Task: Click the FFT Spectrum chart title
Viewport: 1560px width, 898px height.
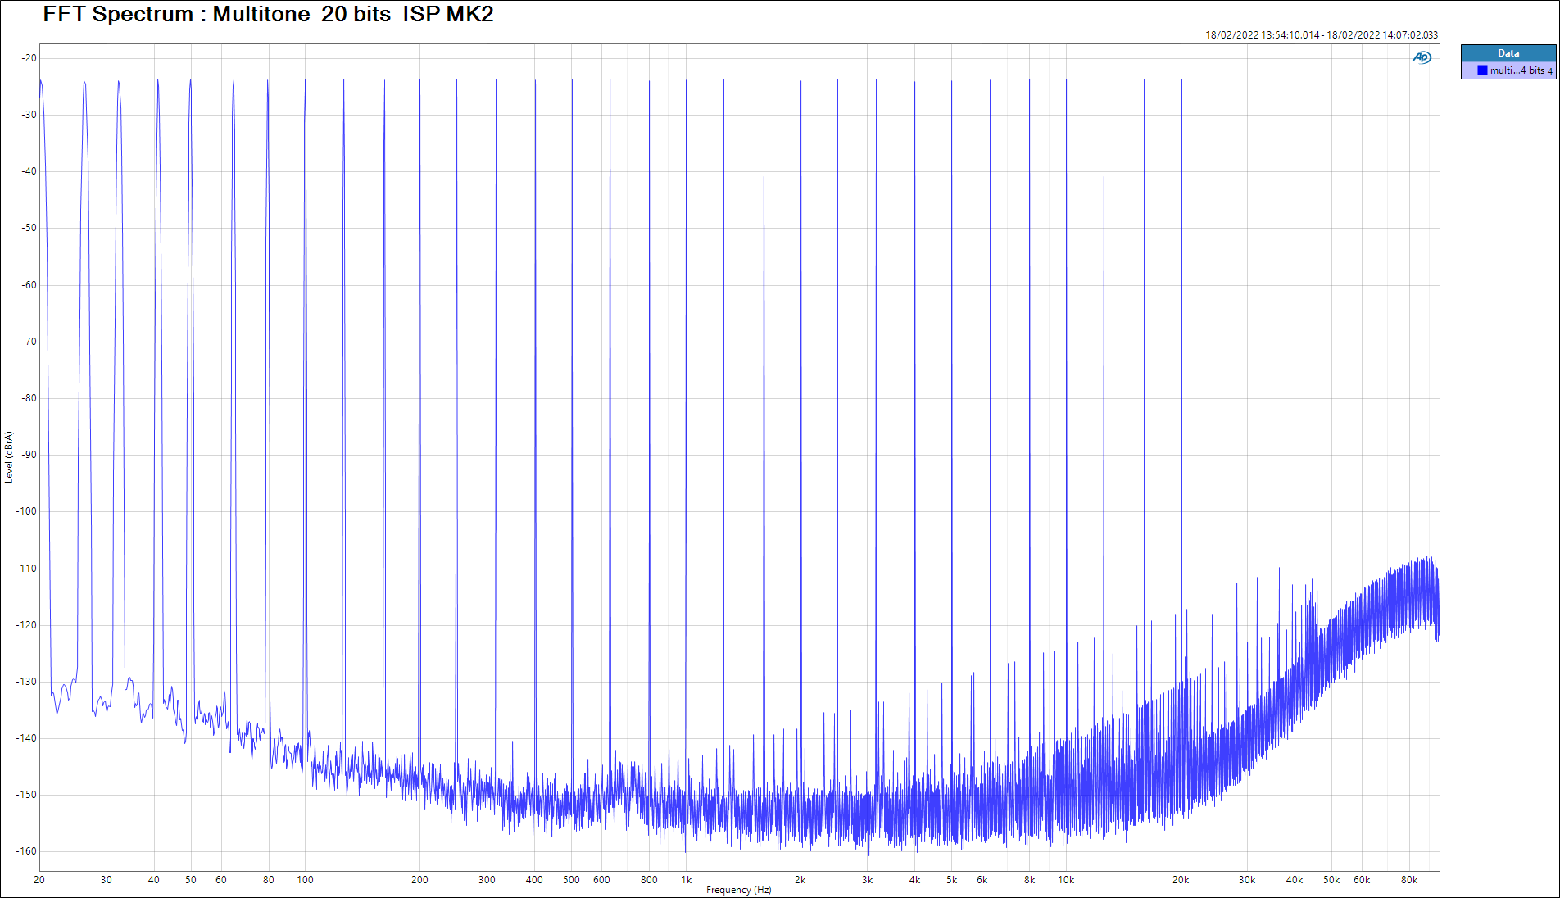Action: pyautogui.click(x=268, y=14)
